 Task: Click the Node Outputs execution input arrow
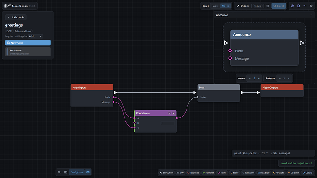258,92
